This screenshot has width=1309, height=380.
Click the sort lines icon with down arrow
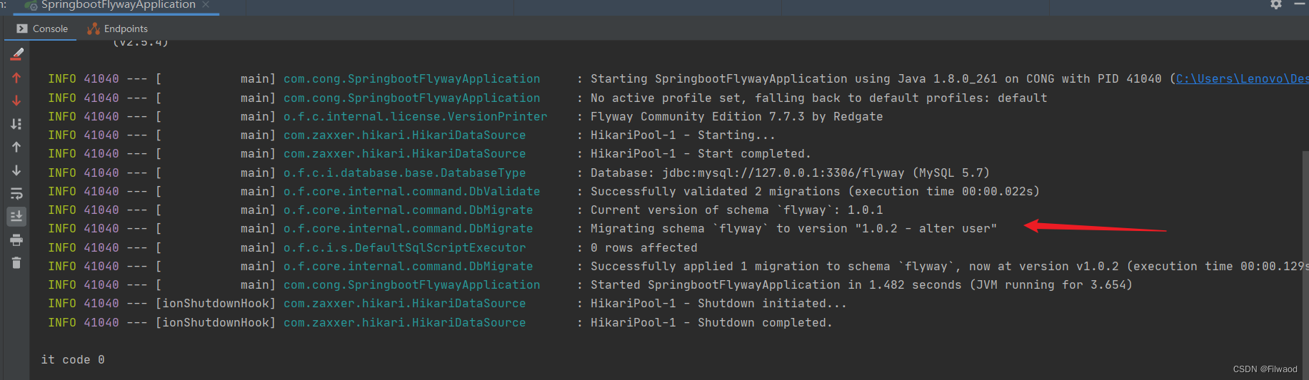point(16,124)
